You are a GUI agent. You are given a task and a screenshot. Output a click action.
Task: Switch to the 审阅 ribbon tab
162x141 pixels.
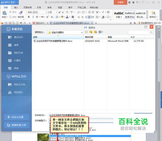tap(49, 7)
